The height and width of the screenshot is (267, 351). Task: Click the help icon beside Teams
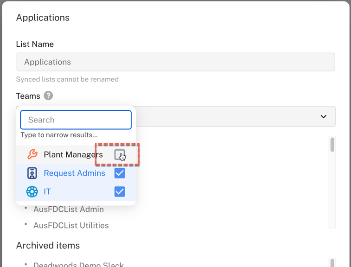[x=48, y=96]
